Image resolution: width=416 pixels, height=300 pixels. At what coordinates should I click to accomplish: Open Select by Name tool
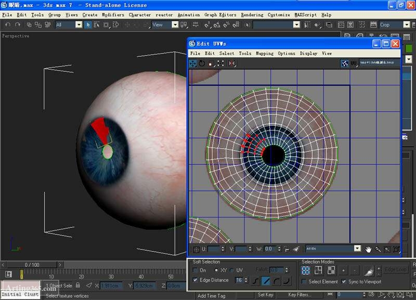click(x=97, y=24)
